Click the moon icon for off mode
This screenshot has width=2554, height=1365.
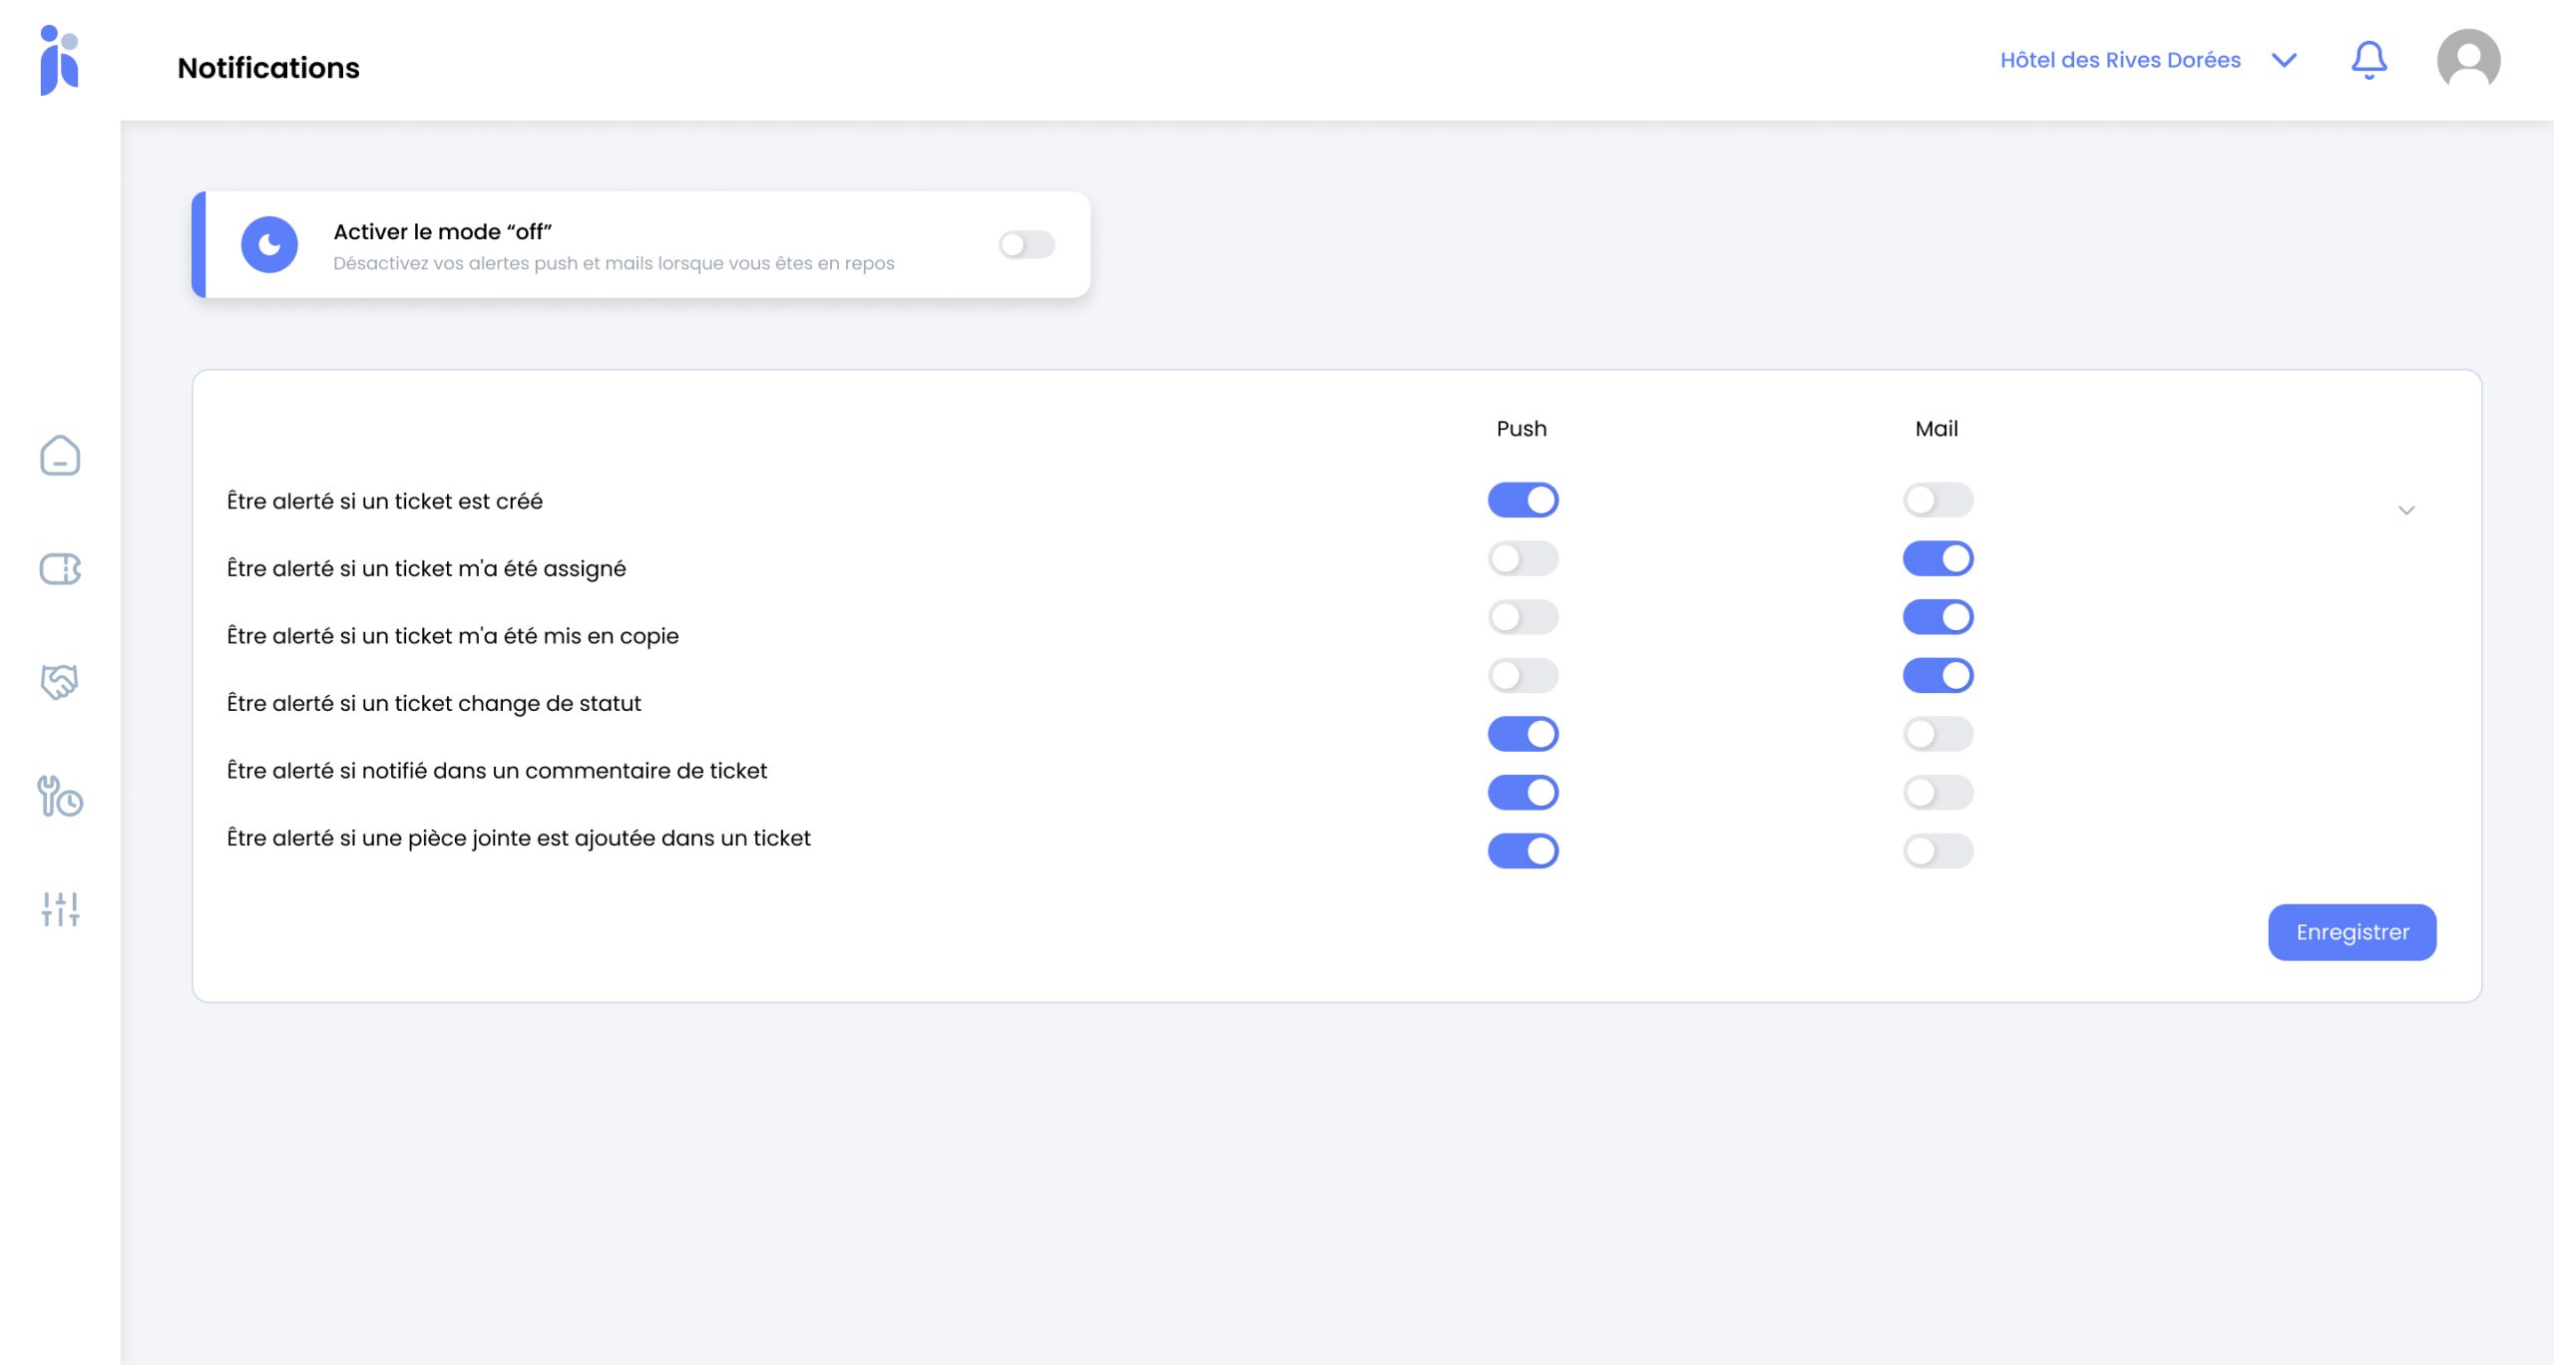(269, 244)
